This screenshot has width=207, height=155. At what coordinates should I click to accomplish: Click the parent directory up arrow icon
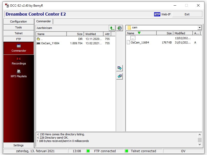(112, 28)
